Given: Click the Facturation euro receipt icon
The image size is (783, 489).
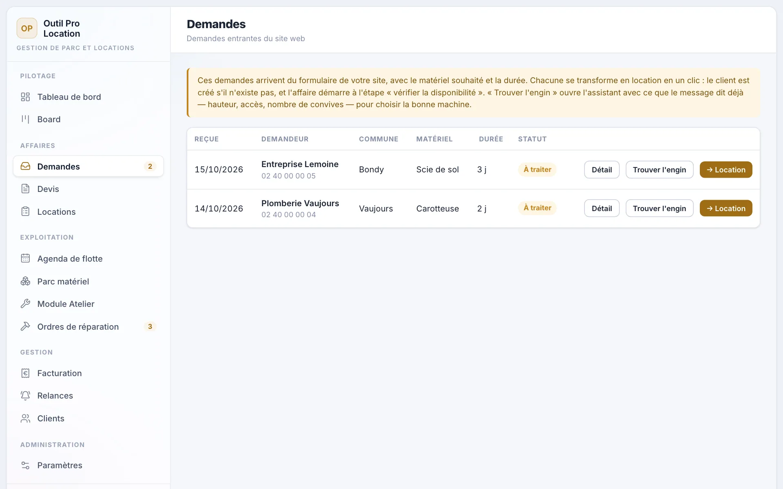Looking at the screenshot, I should [x=25, y=373].
